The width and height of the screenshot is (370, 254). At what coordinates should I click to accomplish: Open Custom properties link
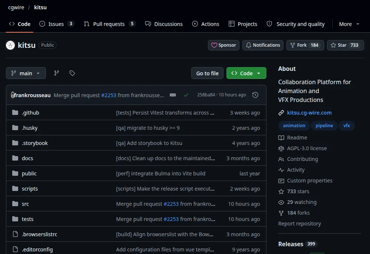tap(310, 181)
